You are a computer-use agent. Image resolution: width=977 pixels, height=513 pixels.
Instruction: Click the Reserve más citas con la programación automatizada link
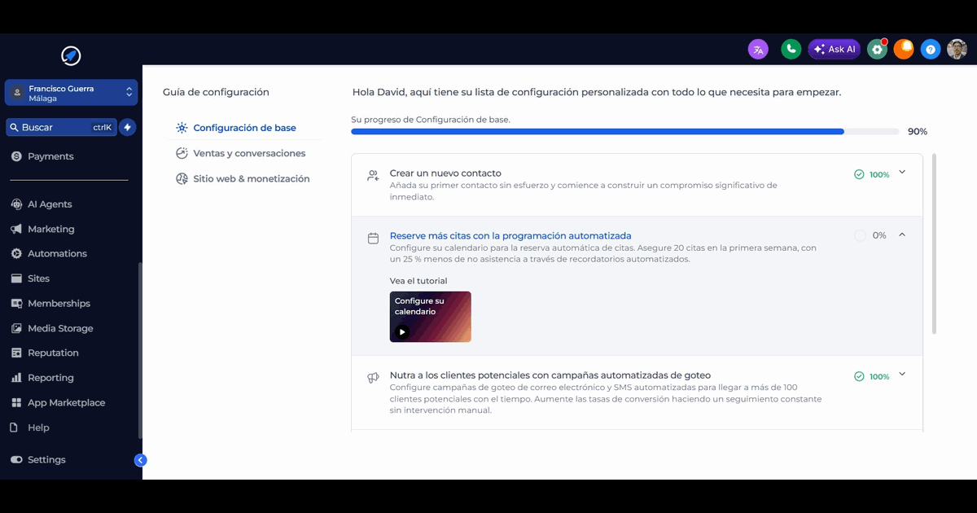[x=510, y=236]
